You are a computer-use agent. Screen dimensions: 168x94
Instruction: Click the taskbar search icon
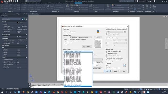[x=6, y=92]
